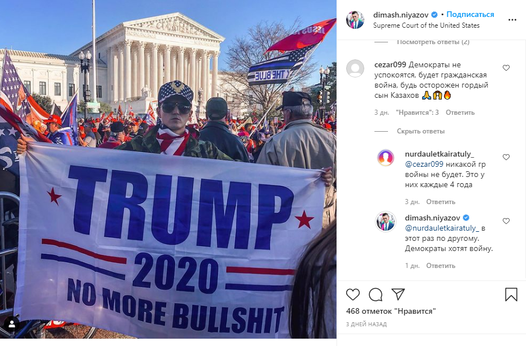
Task: Follow account via Подписаться
Action: (x=470, y=15)
